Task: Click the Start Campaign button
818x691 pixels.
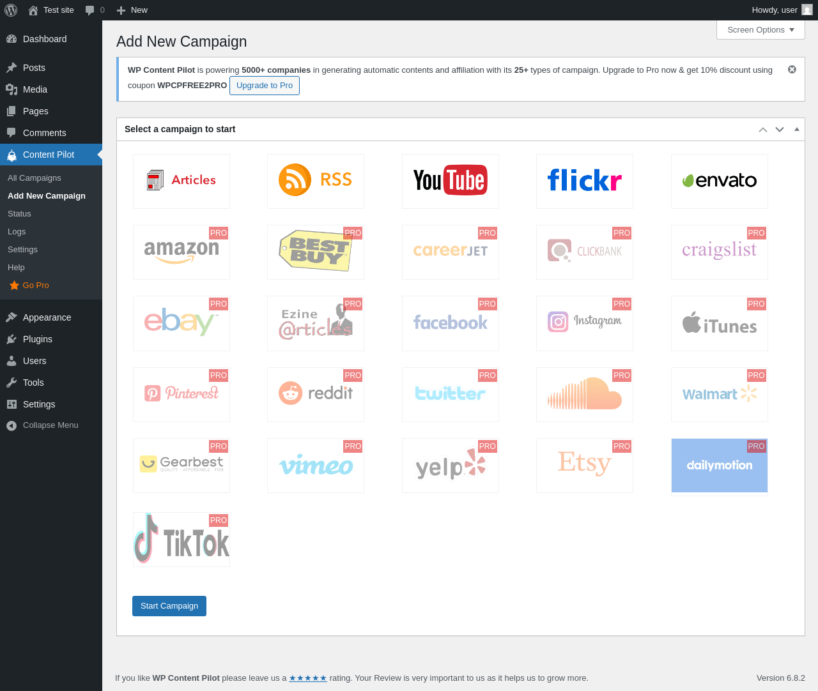Action: pyautogui.click(x=169, y=606)
